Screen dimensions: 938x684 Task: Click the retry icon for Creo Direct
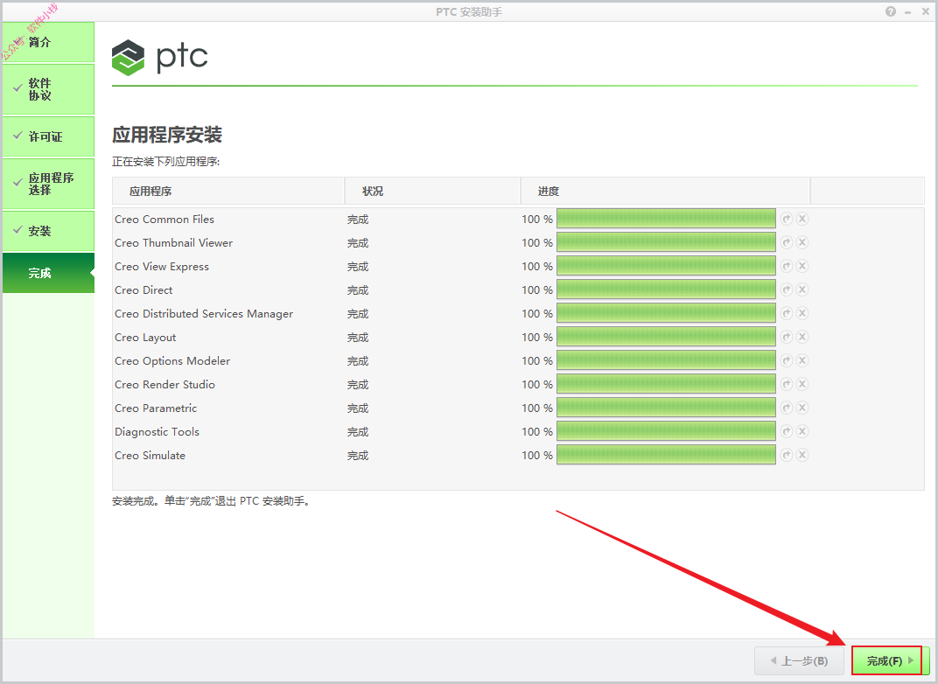tap(787, 290)
